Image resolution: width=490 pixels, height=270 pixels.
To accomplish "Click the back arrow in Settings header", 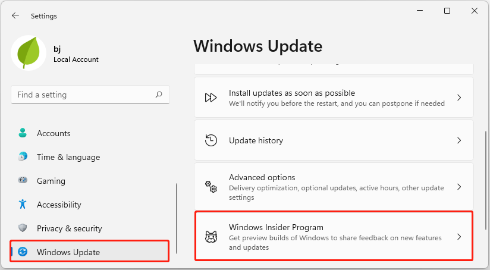I will 15,16.
